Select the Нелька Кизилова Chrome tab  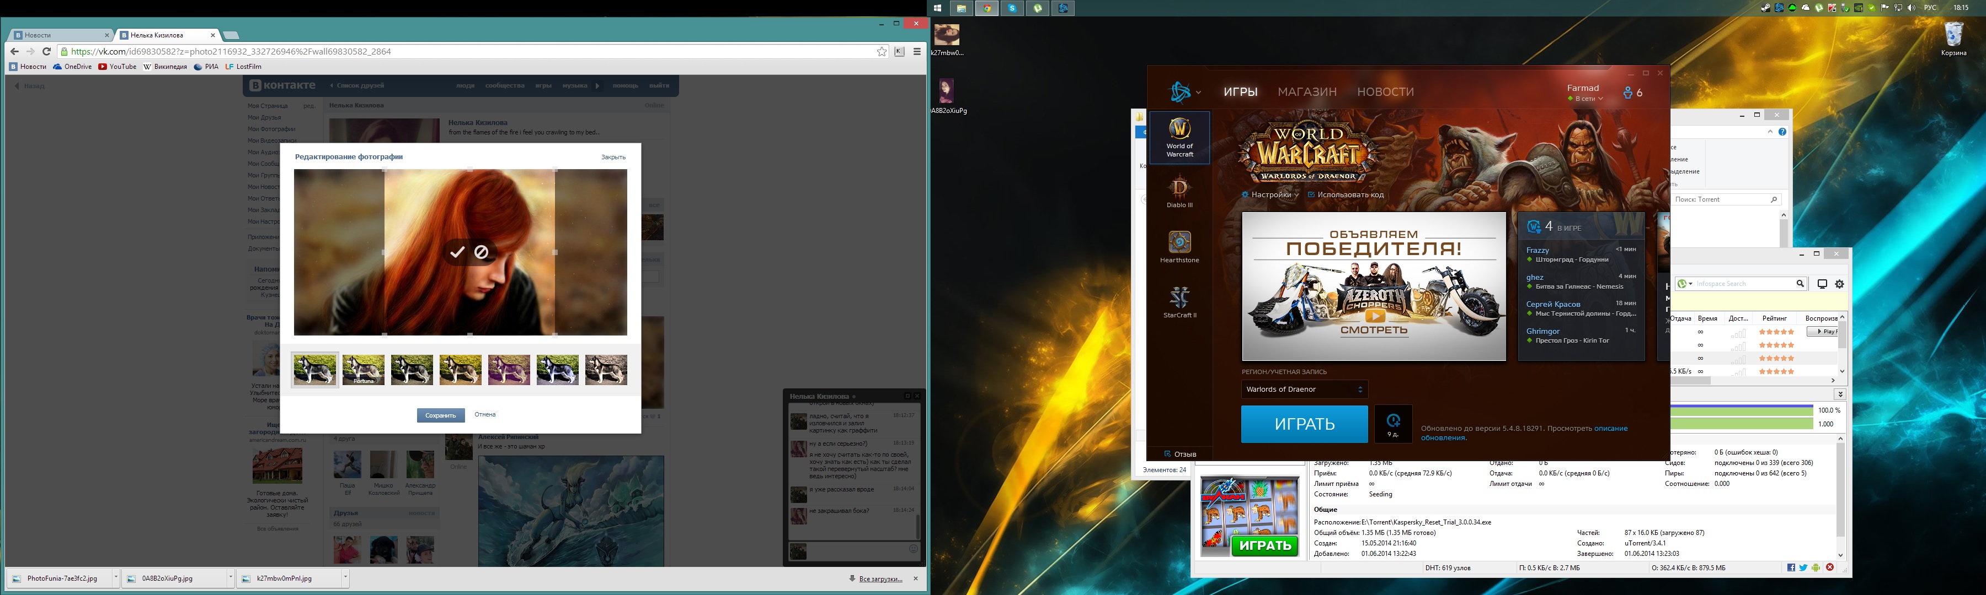pyautogui.click(x=167, y=35)
